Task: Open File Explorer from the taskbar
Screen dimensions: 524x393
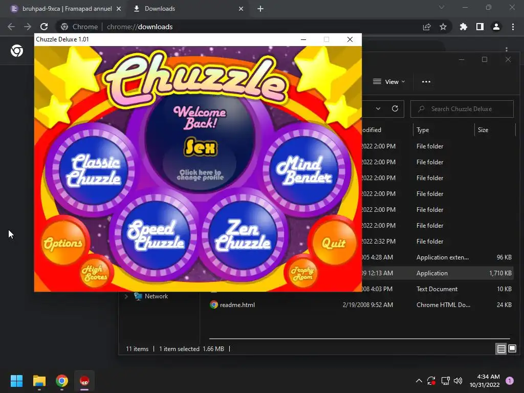Action: (x=39, y=381)
